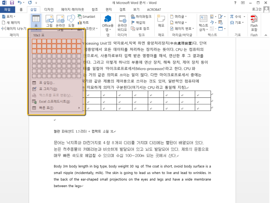The height and width of the screenshot is (203, 270).
Task: Click Ribbon Display Options icon
Action: coord(243,3)
